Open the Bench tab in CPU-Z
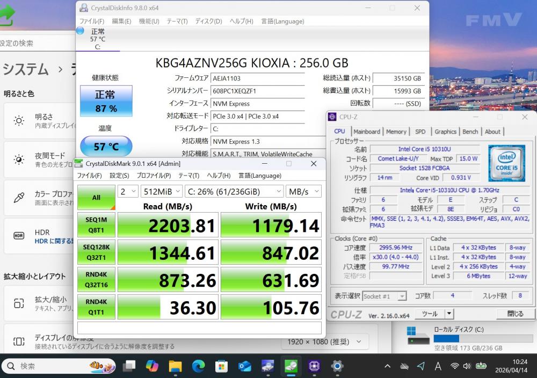 coord(470,132)
